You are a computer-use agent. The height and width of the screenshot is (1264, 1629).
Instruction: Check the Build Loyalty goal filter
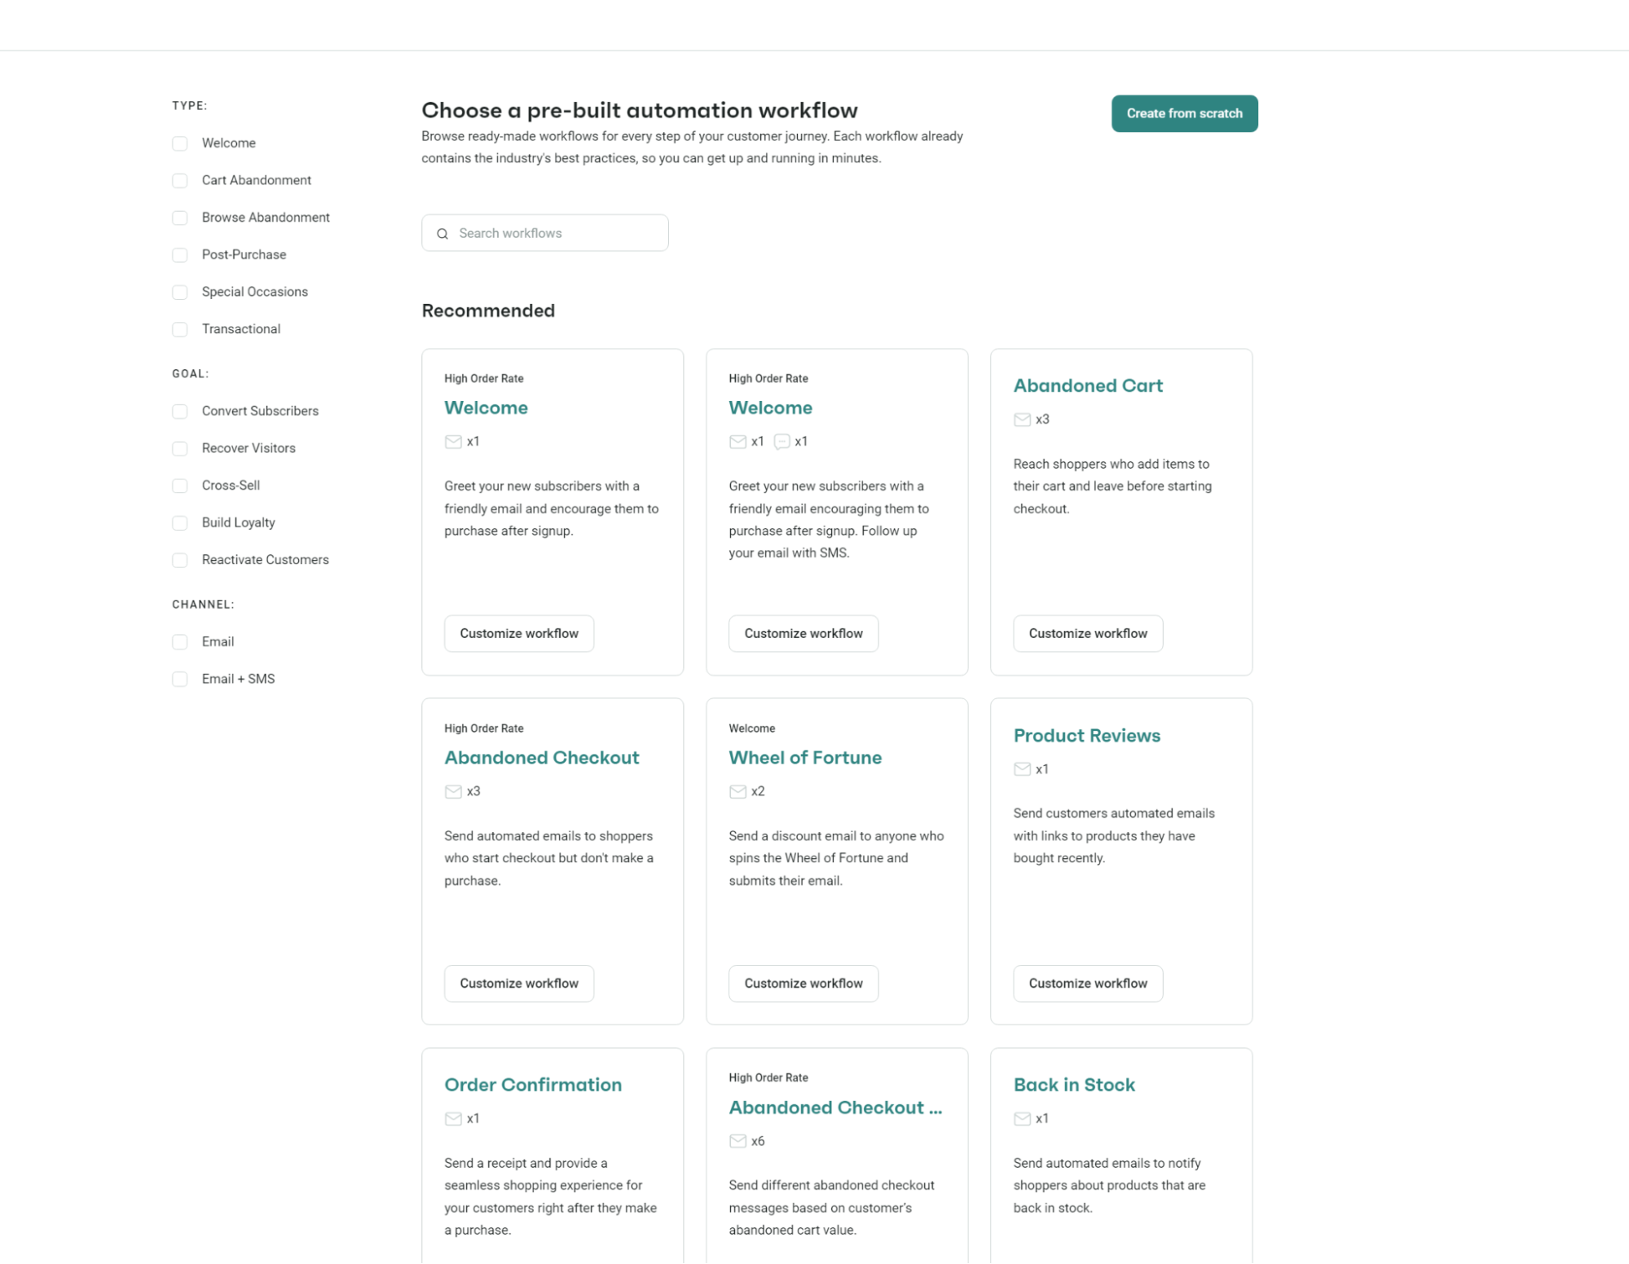[179, 522]
